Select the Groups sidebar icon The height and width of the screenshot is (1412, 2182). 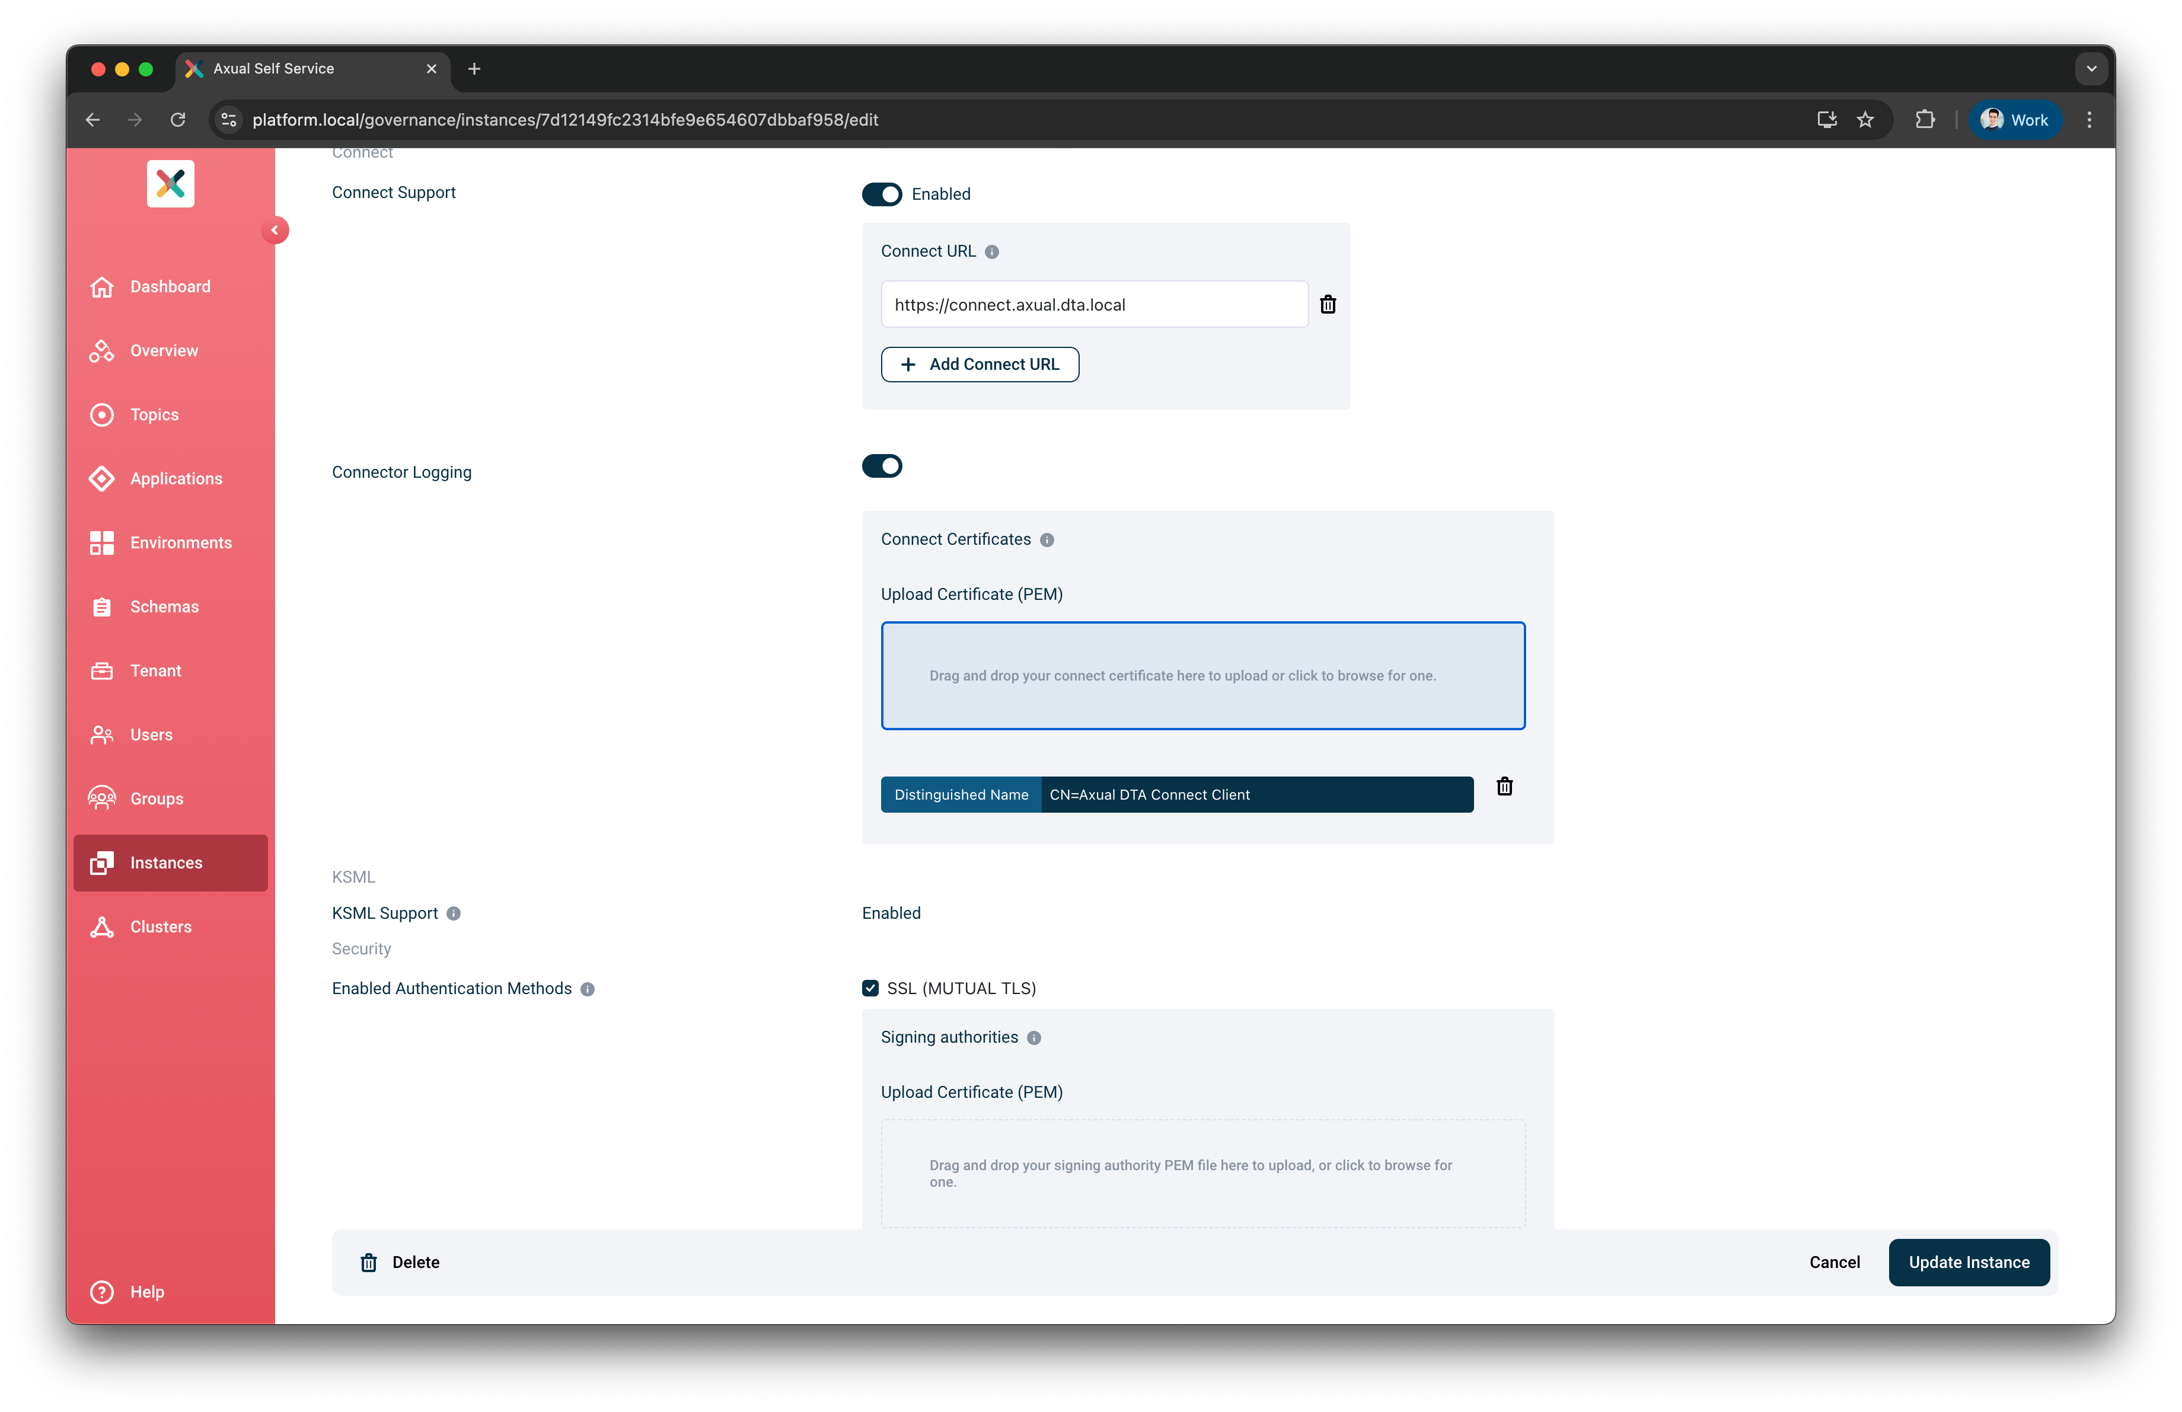[102, 798]
